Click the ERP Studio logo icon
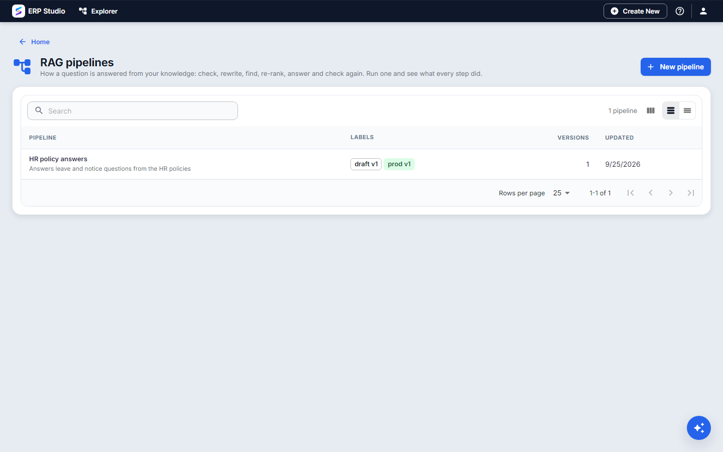 [x=19, y=11]
